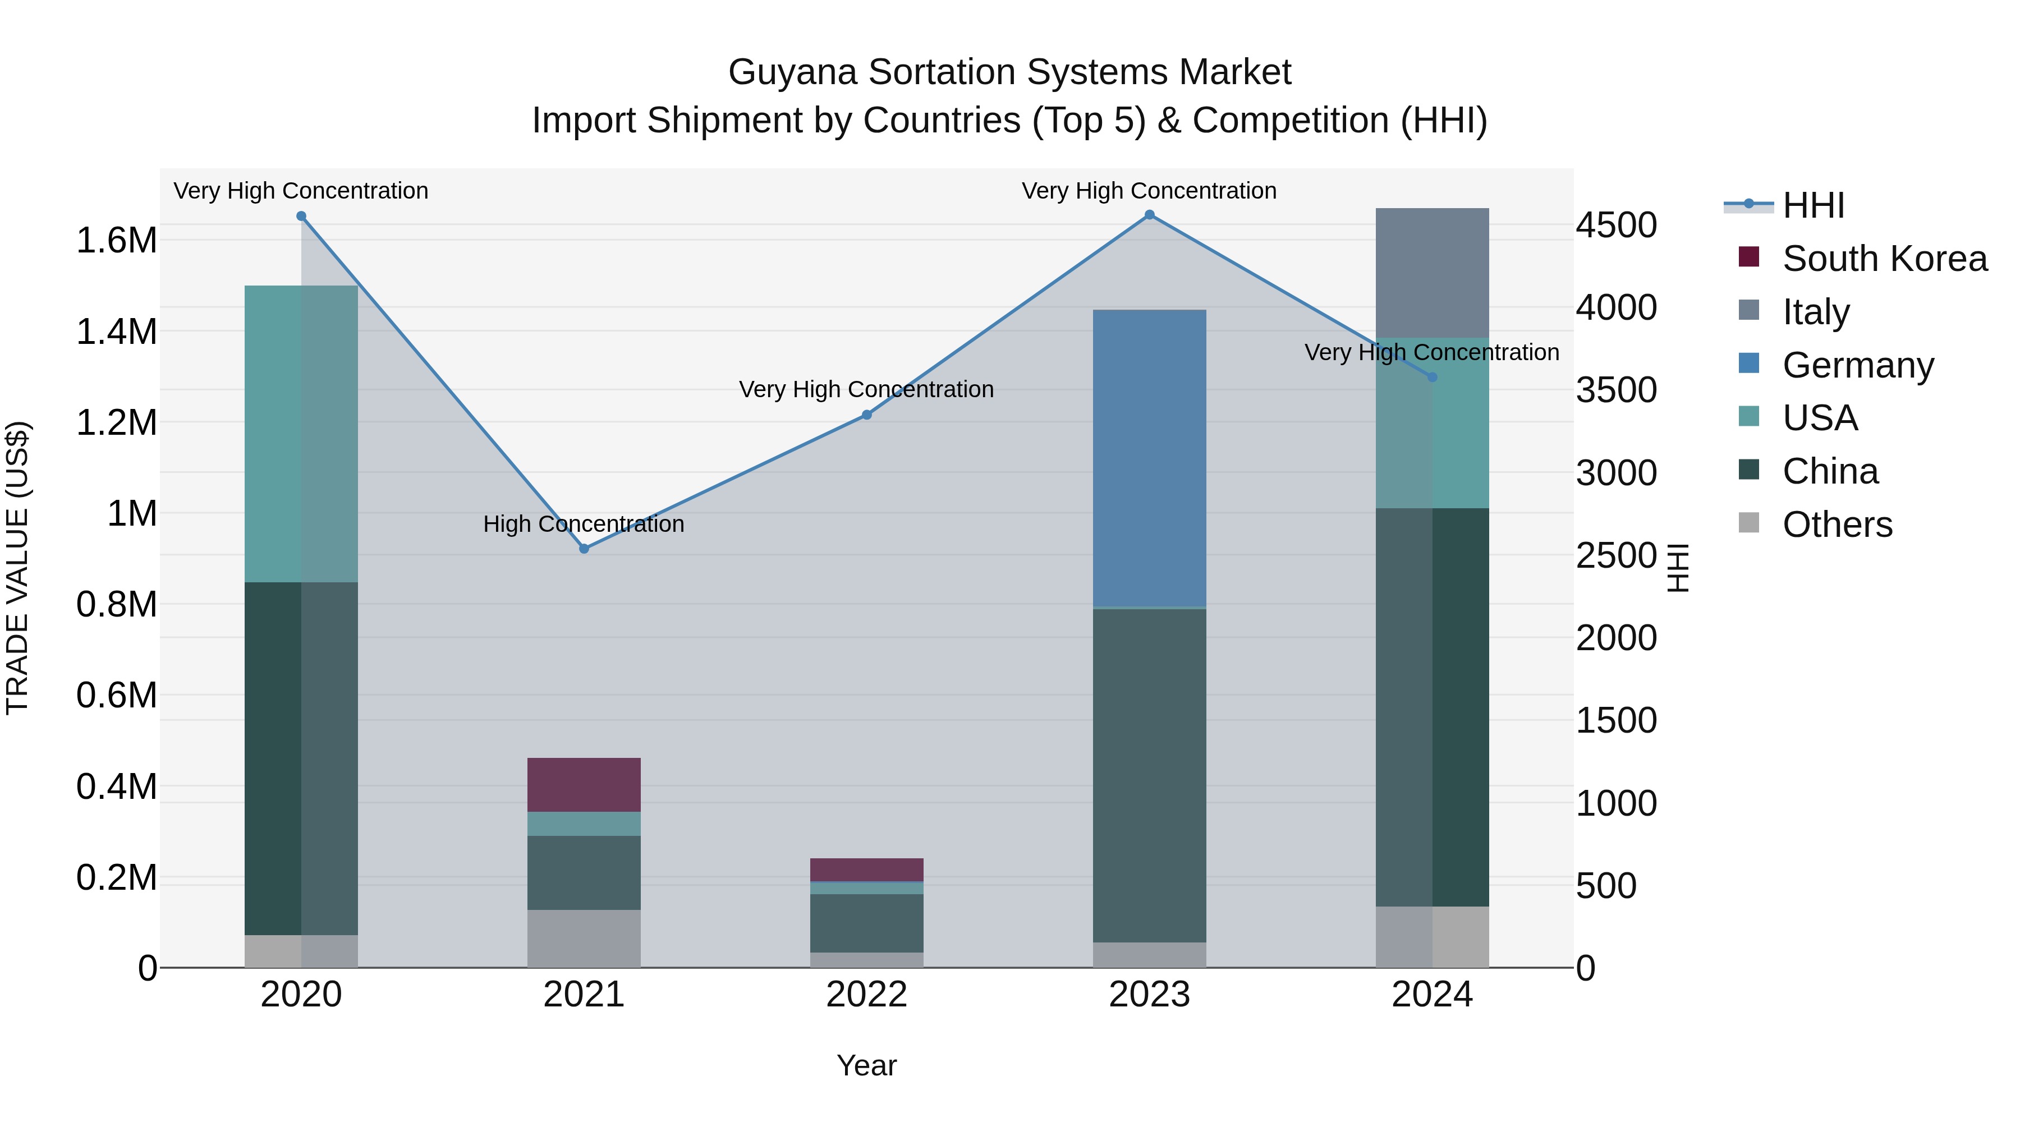Click the 'Year' x-axis title

click(x=866, y=1065)
